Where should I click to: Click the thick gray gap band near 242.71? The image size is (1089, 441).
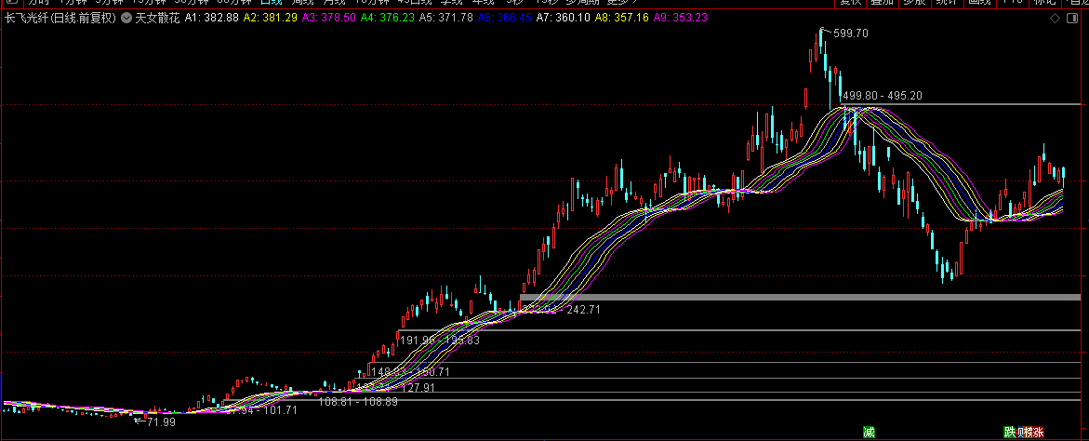click(800, 297)
